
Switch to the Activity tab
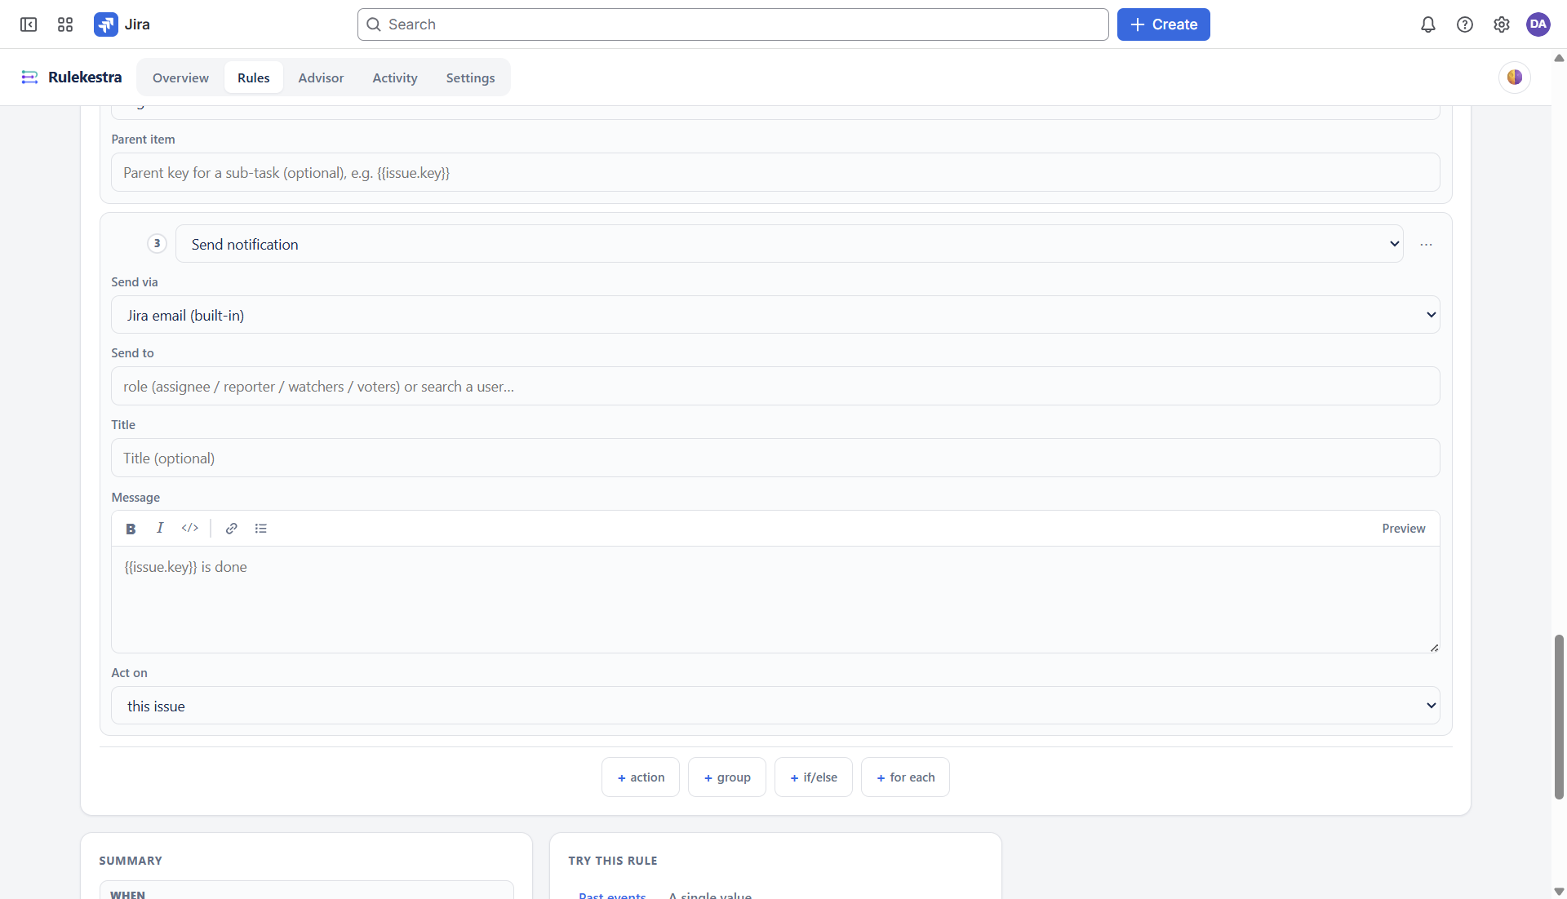(395, 77)
